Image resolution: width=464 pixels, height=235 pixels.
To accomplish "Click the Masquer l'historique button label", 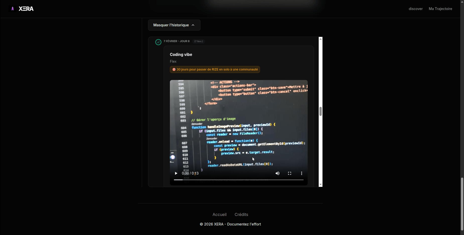I will tap(171, 25).
